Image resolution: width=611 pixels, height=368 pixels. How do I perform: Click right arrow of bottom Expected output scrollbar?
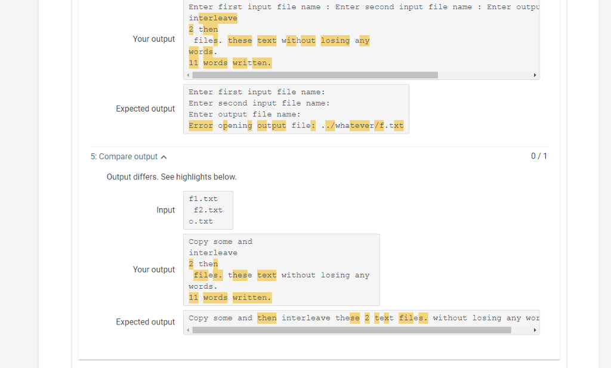[x=535, y=330]
